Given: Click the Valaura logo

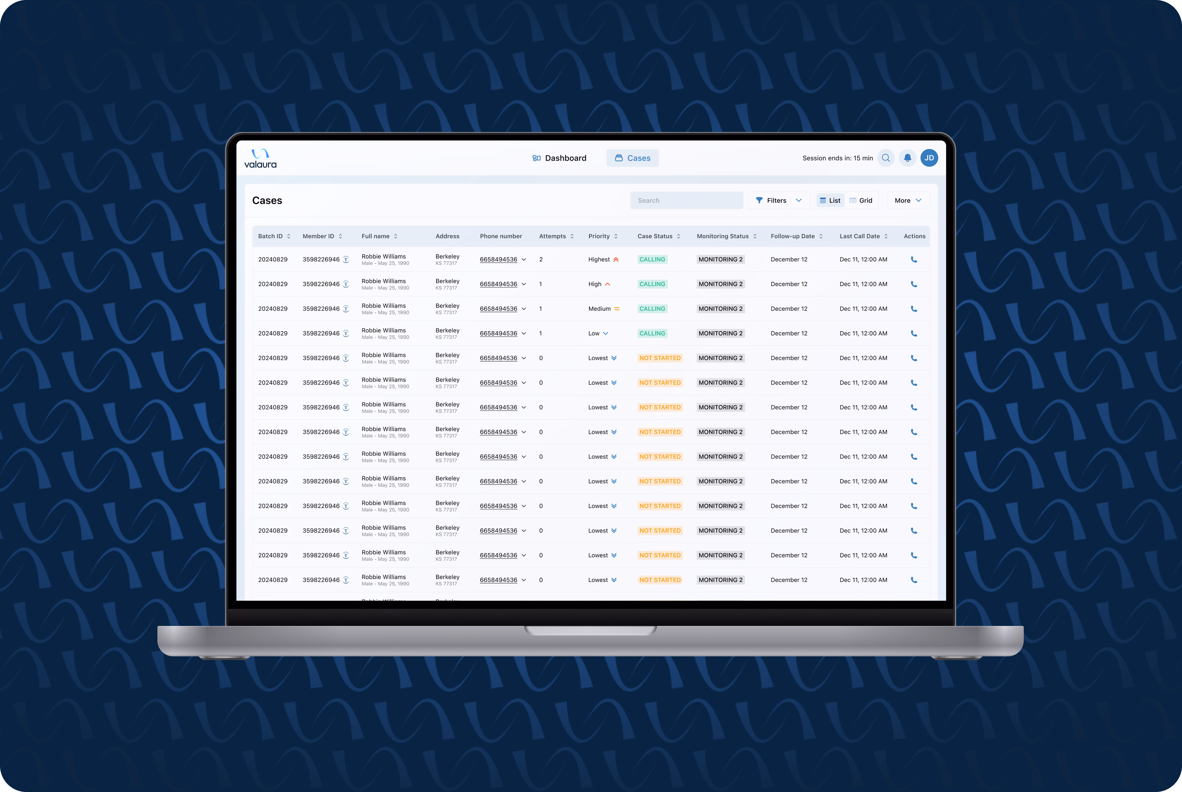Looking at the screenshot, I should click(260, 158).
